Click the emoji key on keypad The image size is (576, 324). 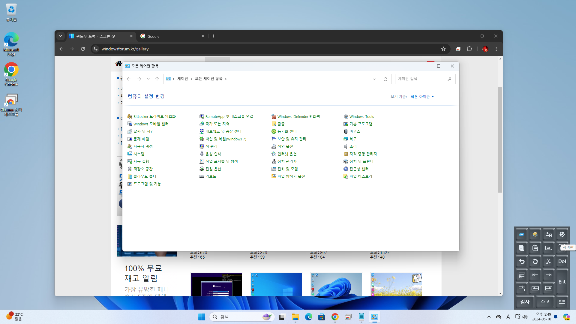point(535,234)
